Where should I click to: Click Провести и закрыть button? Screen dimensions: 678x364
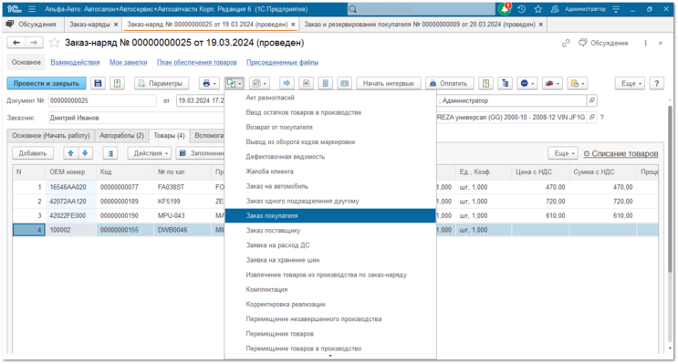(47, 83)
